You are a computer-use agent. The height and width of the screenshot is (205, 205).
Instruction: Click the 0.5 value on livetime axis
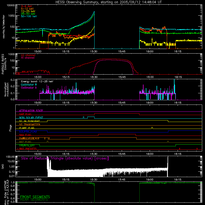tap(13, 202)
